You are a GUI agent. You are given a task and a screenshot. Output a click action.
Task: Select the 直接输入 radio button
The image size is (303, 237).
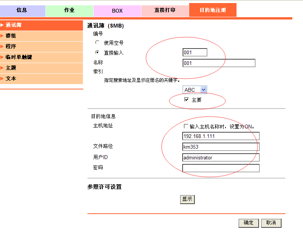click(97, 52)
